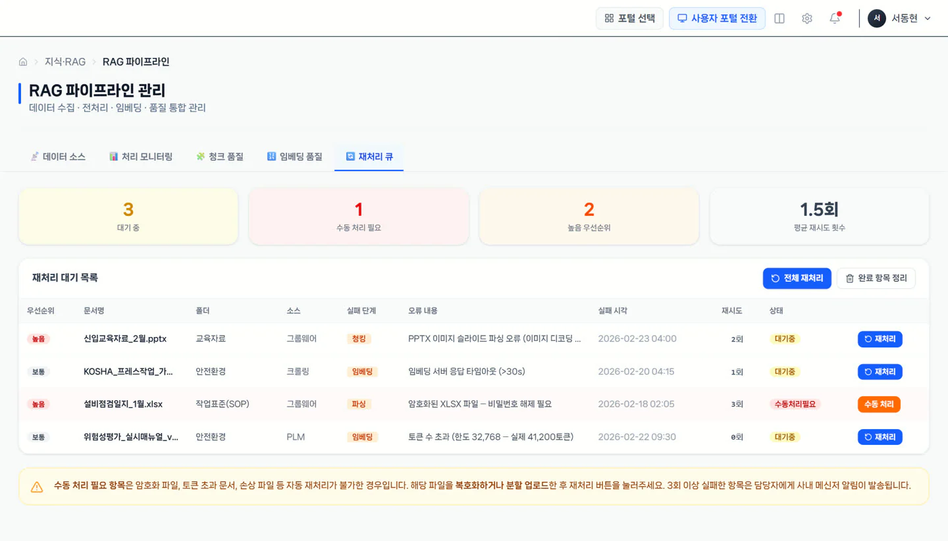
Task: Select document 설비점검일지_1월.xlsx
Action: pyautogui.click(x=123, y=404)
